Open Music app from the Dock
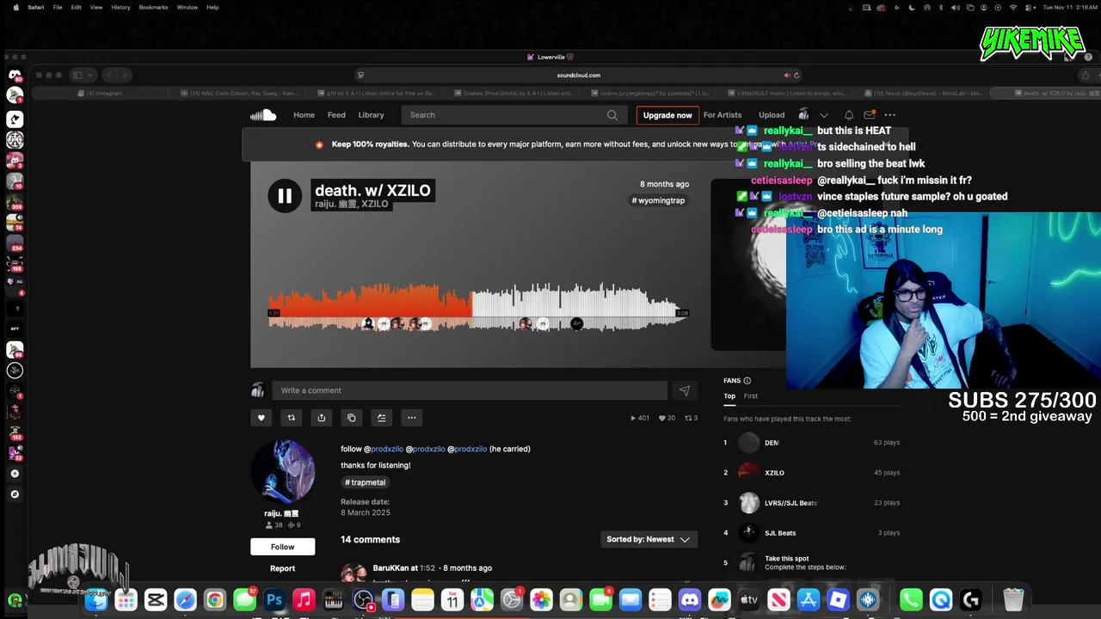The width and height of the screenshot is (1101, 619). click(304, 600)
